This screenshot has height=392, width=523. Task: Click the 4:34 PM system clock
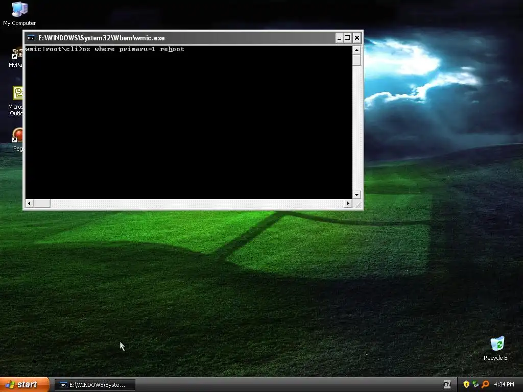pos(504,384)
